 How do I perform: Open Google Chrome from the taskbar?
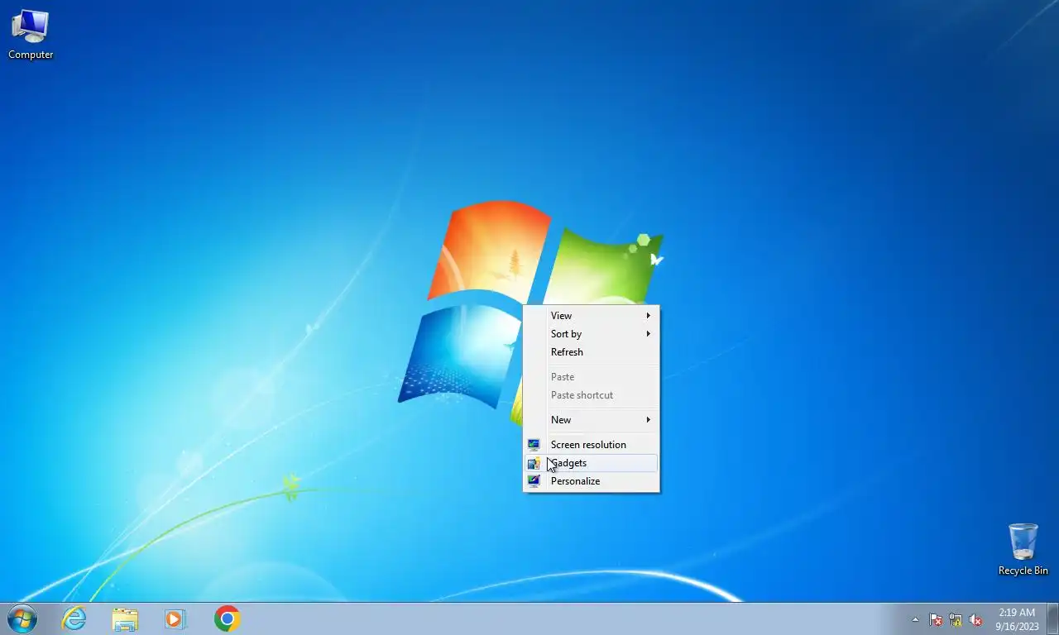[228, 618]
